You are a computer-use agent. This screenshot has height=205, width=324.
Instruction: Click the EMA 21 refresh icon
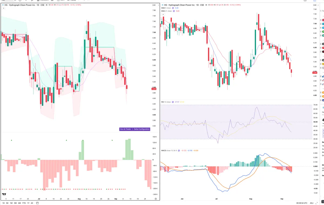click(x=174, y=11)
